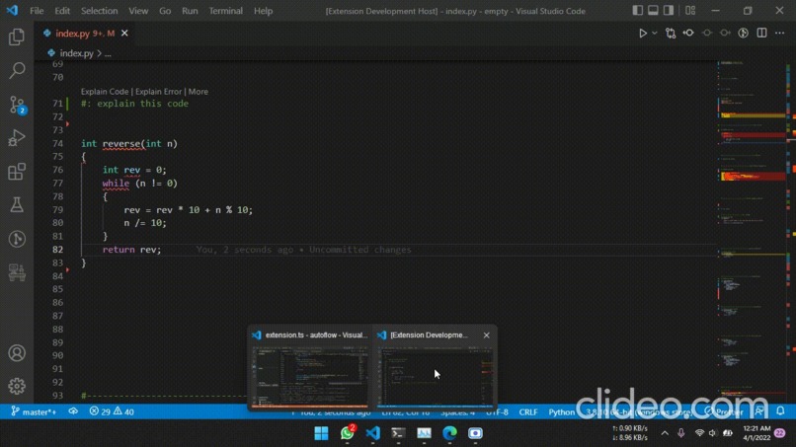
Task: Click the dimmed circle revision icon
Action: click(x=707, y=33)
